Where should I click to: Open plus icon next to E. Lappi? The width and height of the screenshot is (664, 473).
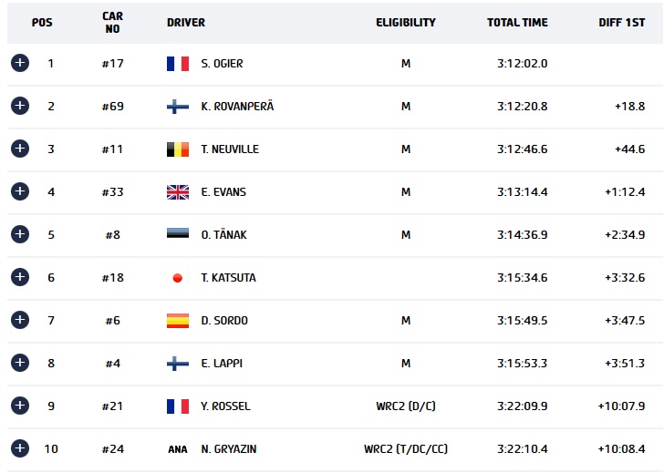coord(20,363)
